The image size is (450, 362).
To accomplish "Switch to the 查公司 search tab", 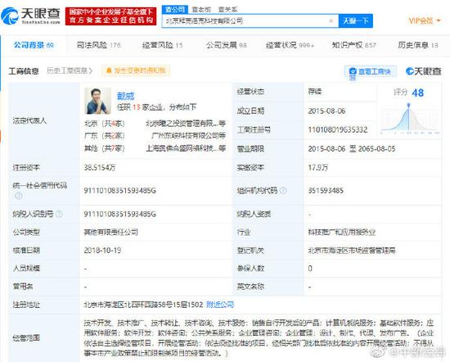I will coord(175,9).
